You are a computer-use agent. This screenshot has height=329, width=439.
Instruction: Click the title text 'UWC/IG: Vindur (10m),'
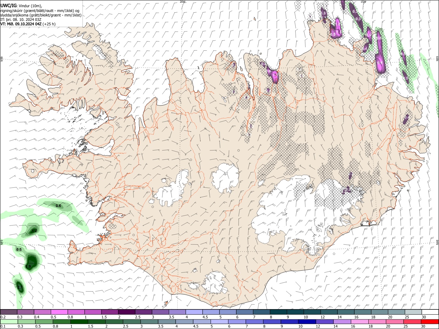pyautogui.click(x=21, y=6)
